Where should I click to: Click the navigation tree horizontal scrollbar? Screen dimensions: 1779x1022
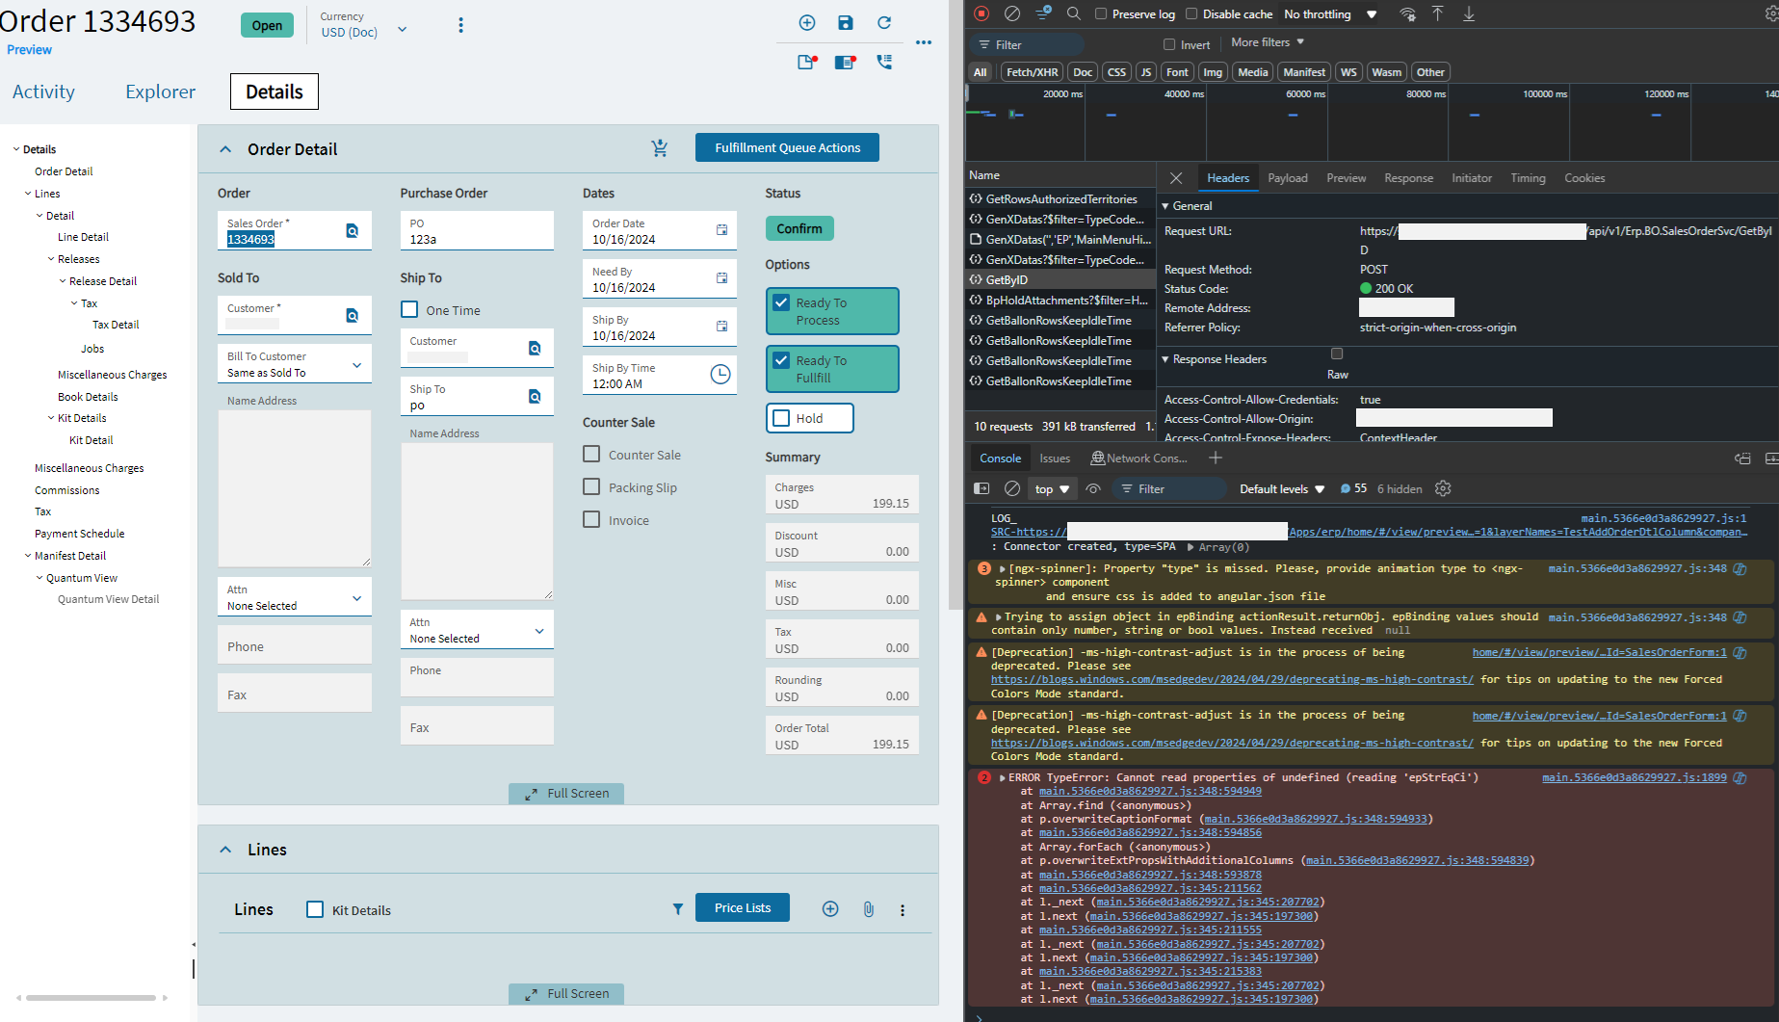92,998
